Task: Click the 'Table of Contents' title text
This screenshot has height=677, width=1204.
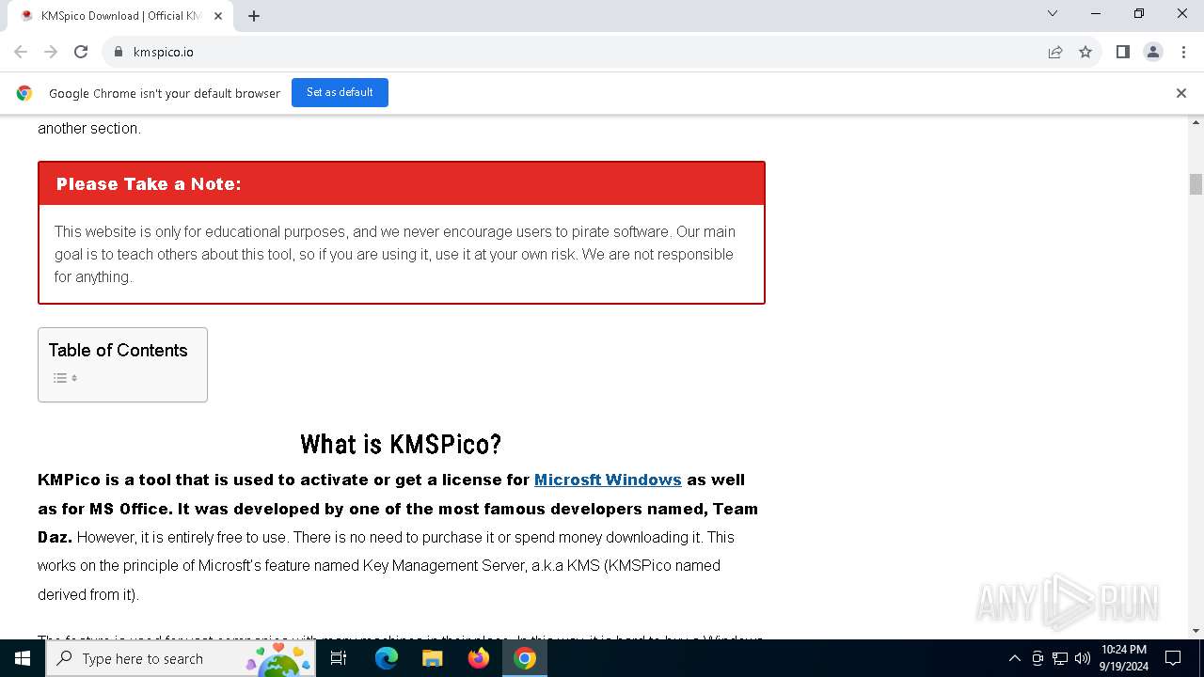Action: (119, 350)
